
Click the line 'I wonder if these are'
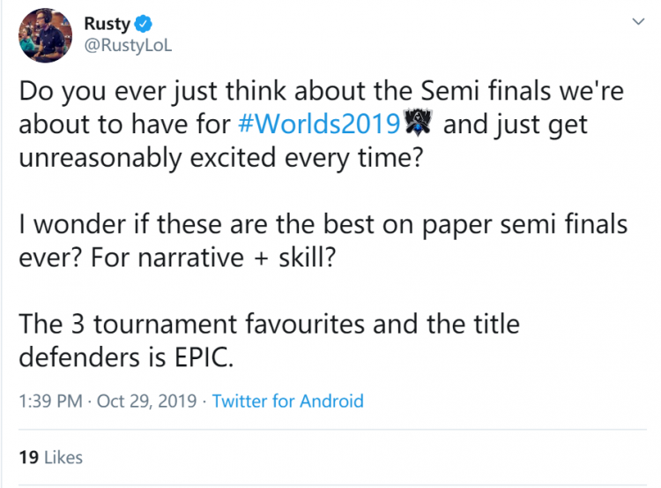coord(323,224)
